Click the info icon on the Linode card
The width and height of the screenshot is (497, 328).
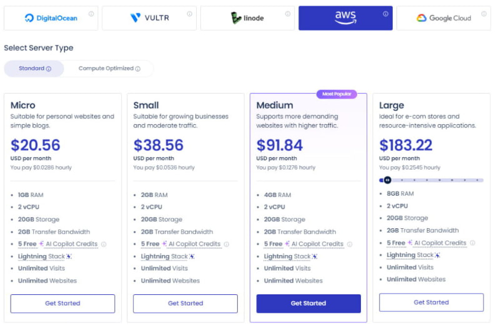click(288, 14)
